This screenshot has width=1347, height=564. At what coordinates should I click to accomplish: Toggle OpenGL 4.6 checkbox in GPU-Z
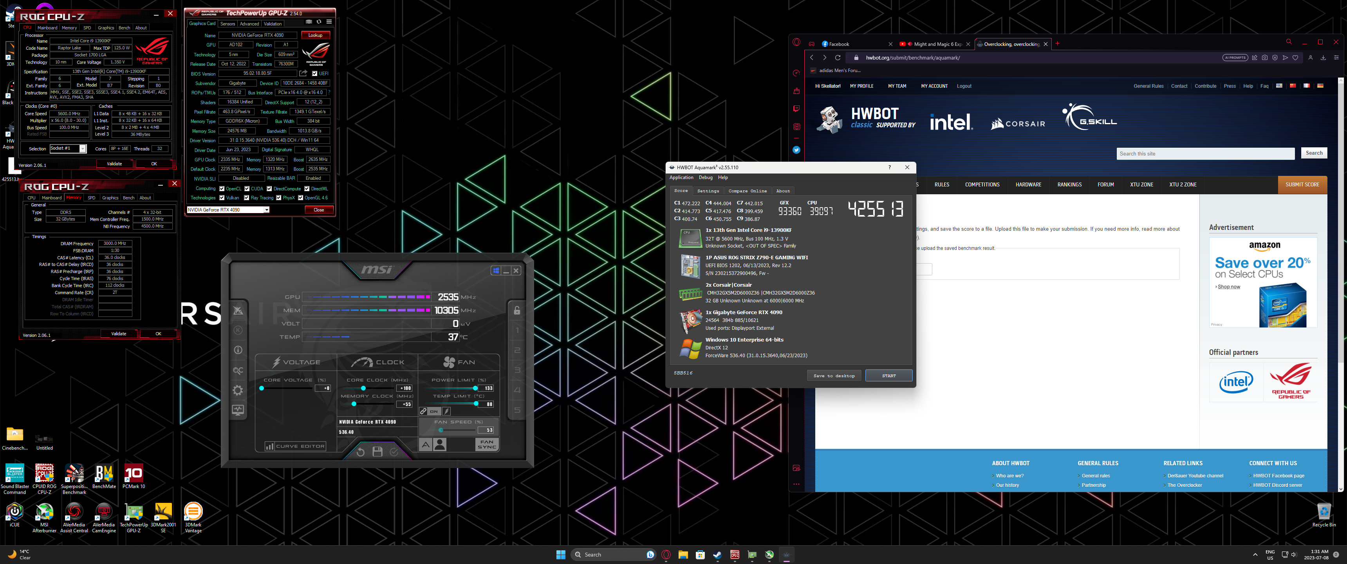301,198
